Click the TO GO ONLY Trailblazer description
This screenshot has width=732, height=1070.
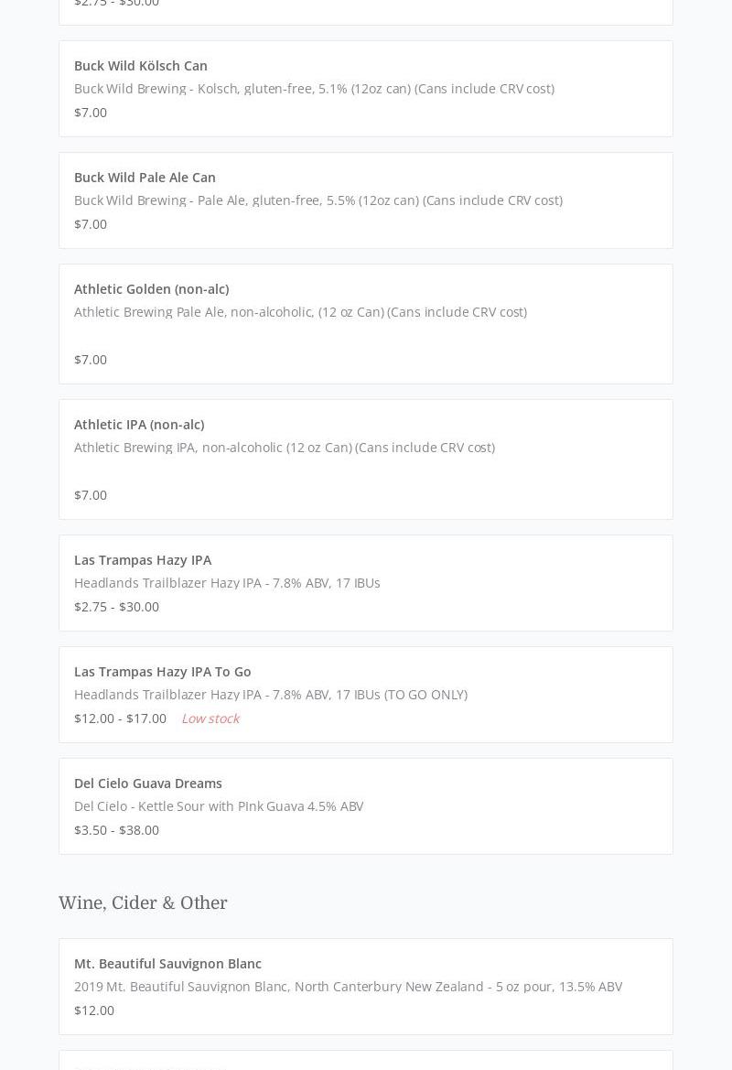point(270,695)
